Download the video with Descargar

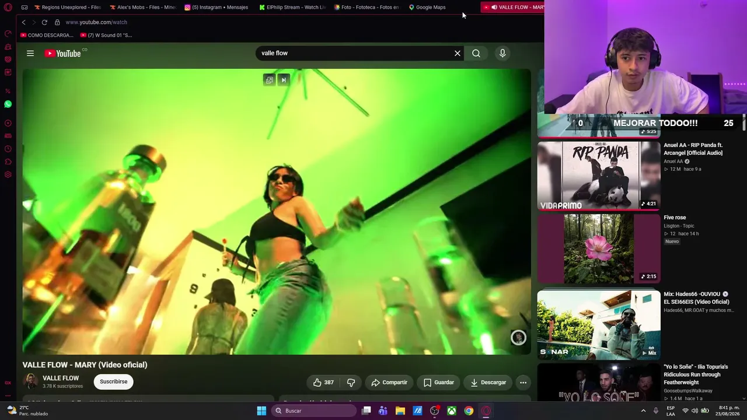(488, 383)
